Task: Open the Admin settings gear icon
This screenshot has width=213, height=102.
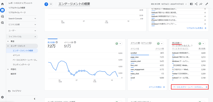Action: pyautogui.click(x=2, y=97)
